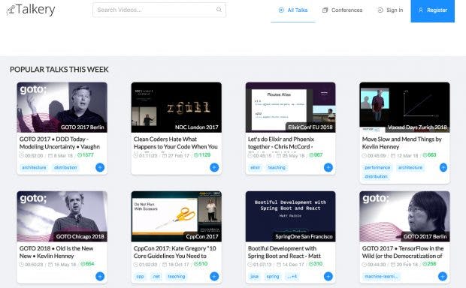Open title GOTO 2018 Old Is the New New

click(x=56, y=252)
